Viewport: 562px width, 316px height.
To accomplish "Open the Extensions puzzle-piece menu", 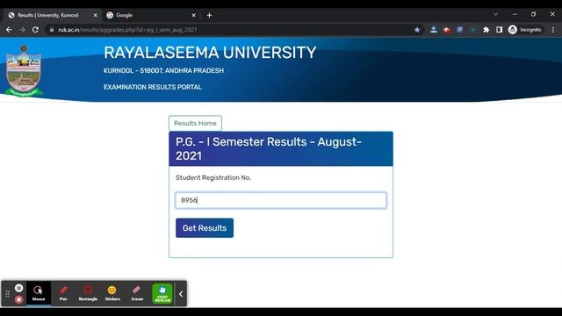I will click(x=486, y=30).
